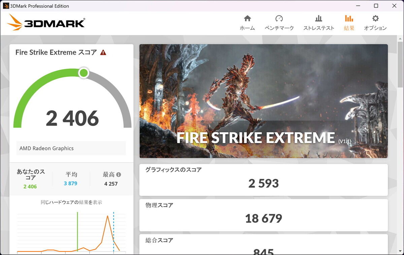Open the オプション settings tab

pos(375,23)
